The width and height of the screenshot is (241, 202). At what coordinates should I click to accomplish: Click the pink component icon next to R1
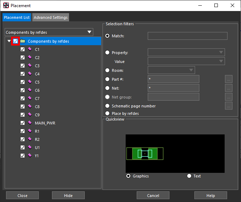[30, 131]
